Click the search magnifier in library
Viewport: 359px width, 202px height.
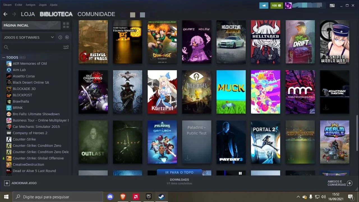coord(6,47)
